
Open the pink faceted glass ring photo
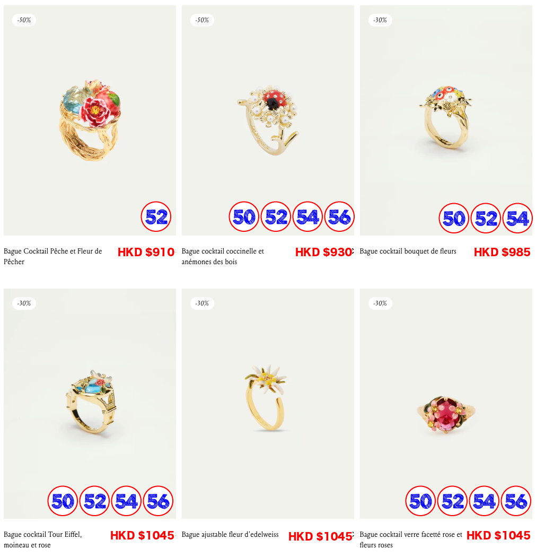pyautogui.click(x=446, y=403)
